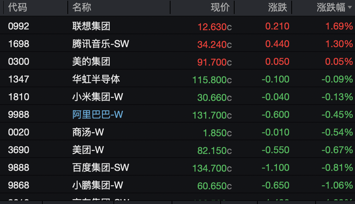Select stock code 0020
The image size is (355, 204).
coord(18,132)
